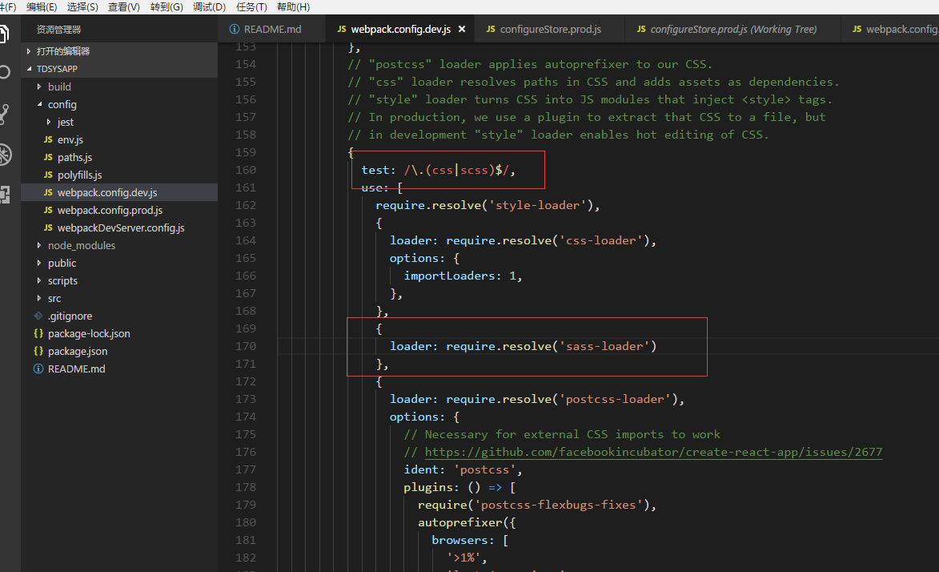This screenshot has width=939, height=572.
Task: Click the autoprefixer call in code
Action: 459,523
